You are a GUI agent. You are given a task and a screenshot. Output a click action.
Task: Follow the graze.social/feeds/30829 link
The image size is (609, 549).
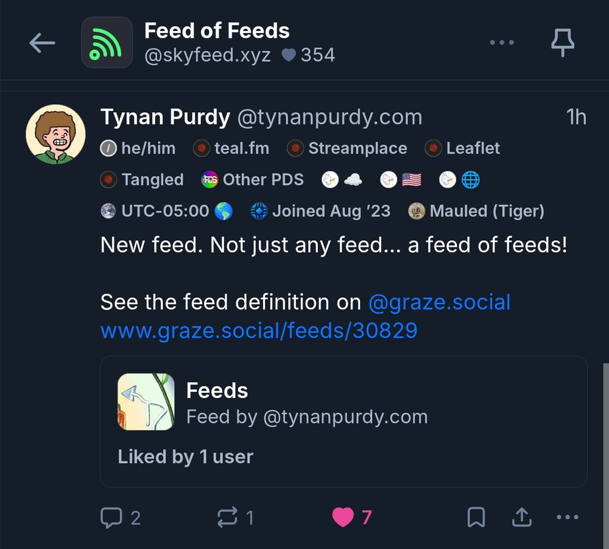258,330
